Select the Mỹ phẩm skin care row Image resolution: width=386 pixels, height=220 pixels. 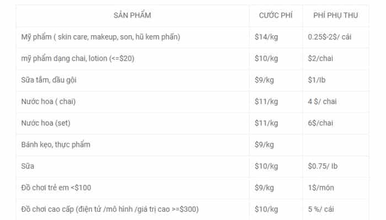coord(192,37)
